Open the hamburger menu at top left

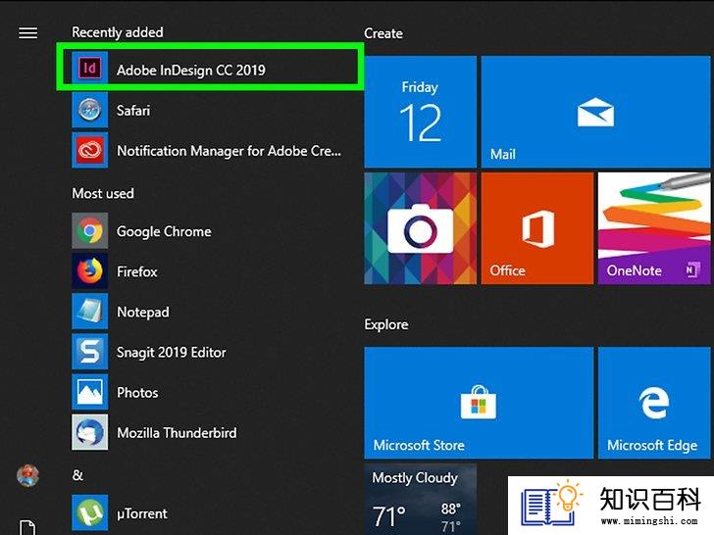point(27,32)
